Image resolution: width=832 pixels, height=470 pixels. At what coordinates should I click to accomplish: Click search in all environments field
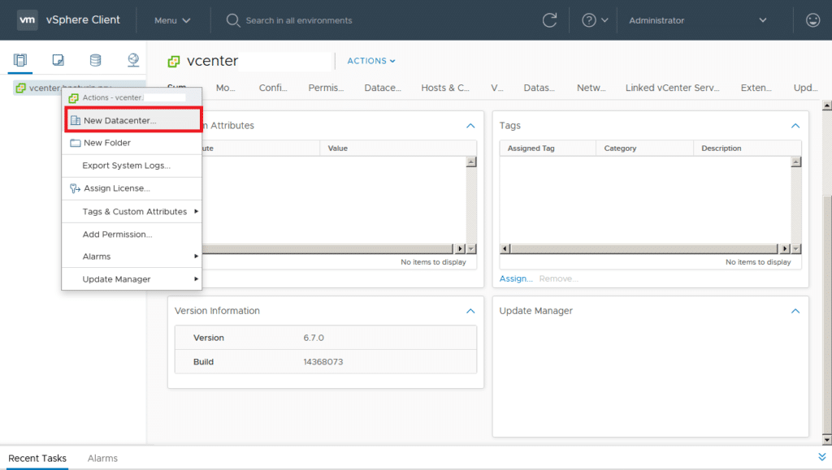click(299, 20)
